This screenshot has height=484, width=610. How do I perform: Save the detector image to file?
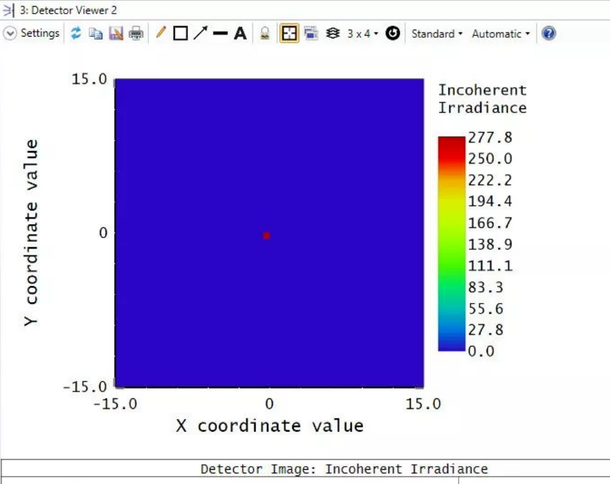click(x=116, y=33)
